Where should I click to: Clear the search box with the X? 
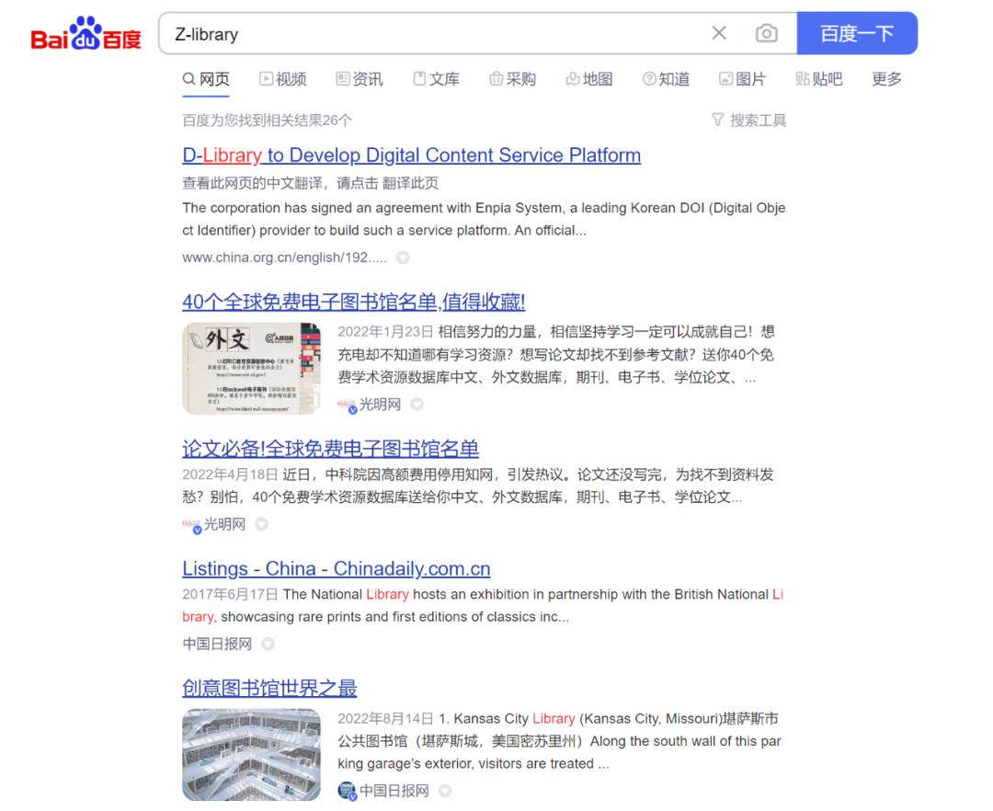pyautogui.click(x=719, y=33)
